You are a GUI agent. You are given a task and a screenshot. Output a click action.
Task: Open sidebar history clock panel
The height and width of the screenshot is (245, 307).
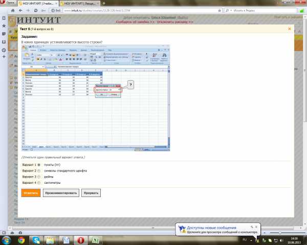[4, 50]
